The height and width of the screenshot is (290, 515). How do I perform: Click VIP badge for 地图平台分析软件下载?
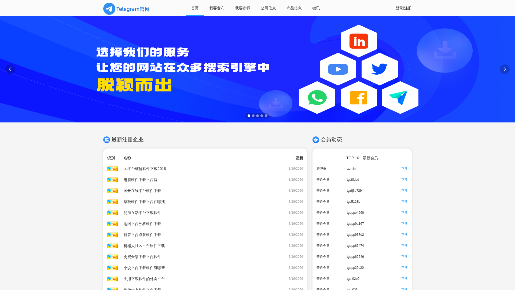[x=113, y=224]
